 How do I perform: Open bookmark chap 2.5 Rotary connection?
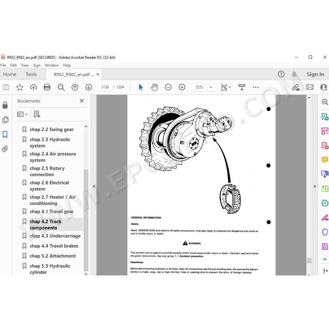[x=47, y=172]
